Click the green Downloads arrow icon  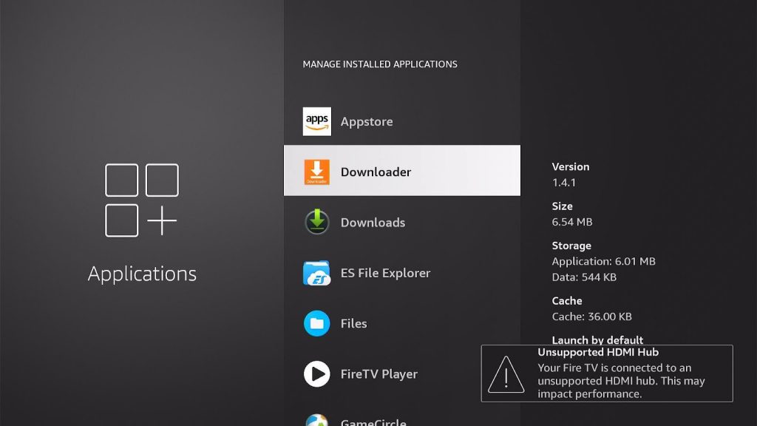click(x=316, y=222)
